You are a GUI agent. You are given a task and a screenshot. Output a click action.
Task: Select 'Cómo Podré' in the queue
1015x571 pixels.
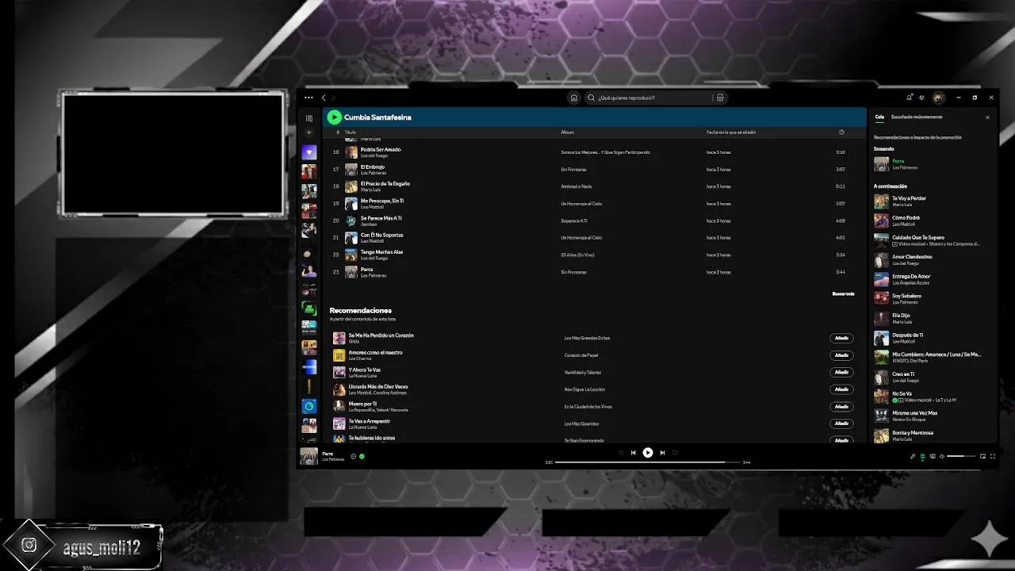click(932, 220)
